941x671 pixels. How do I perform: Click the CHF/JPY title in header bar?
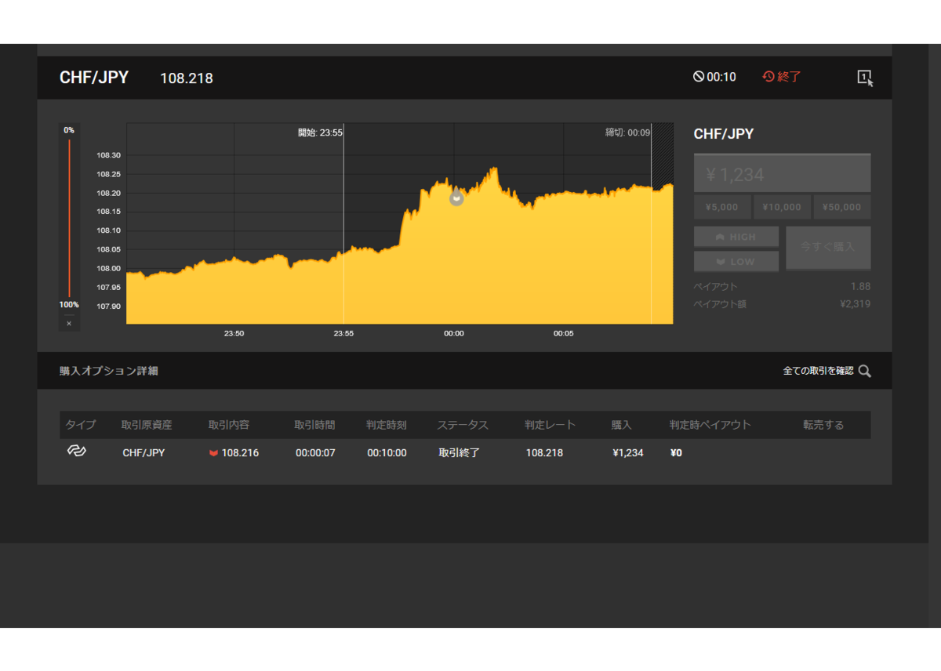(x=94, y=78)
